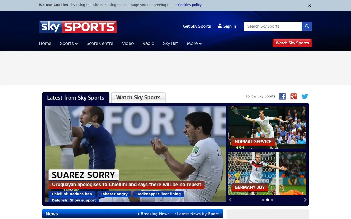The image size is (351, 219).
Task: Open Radio in navigation bar
Action: point(148,43)
